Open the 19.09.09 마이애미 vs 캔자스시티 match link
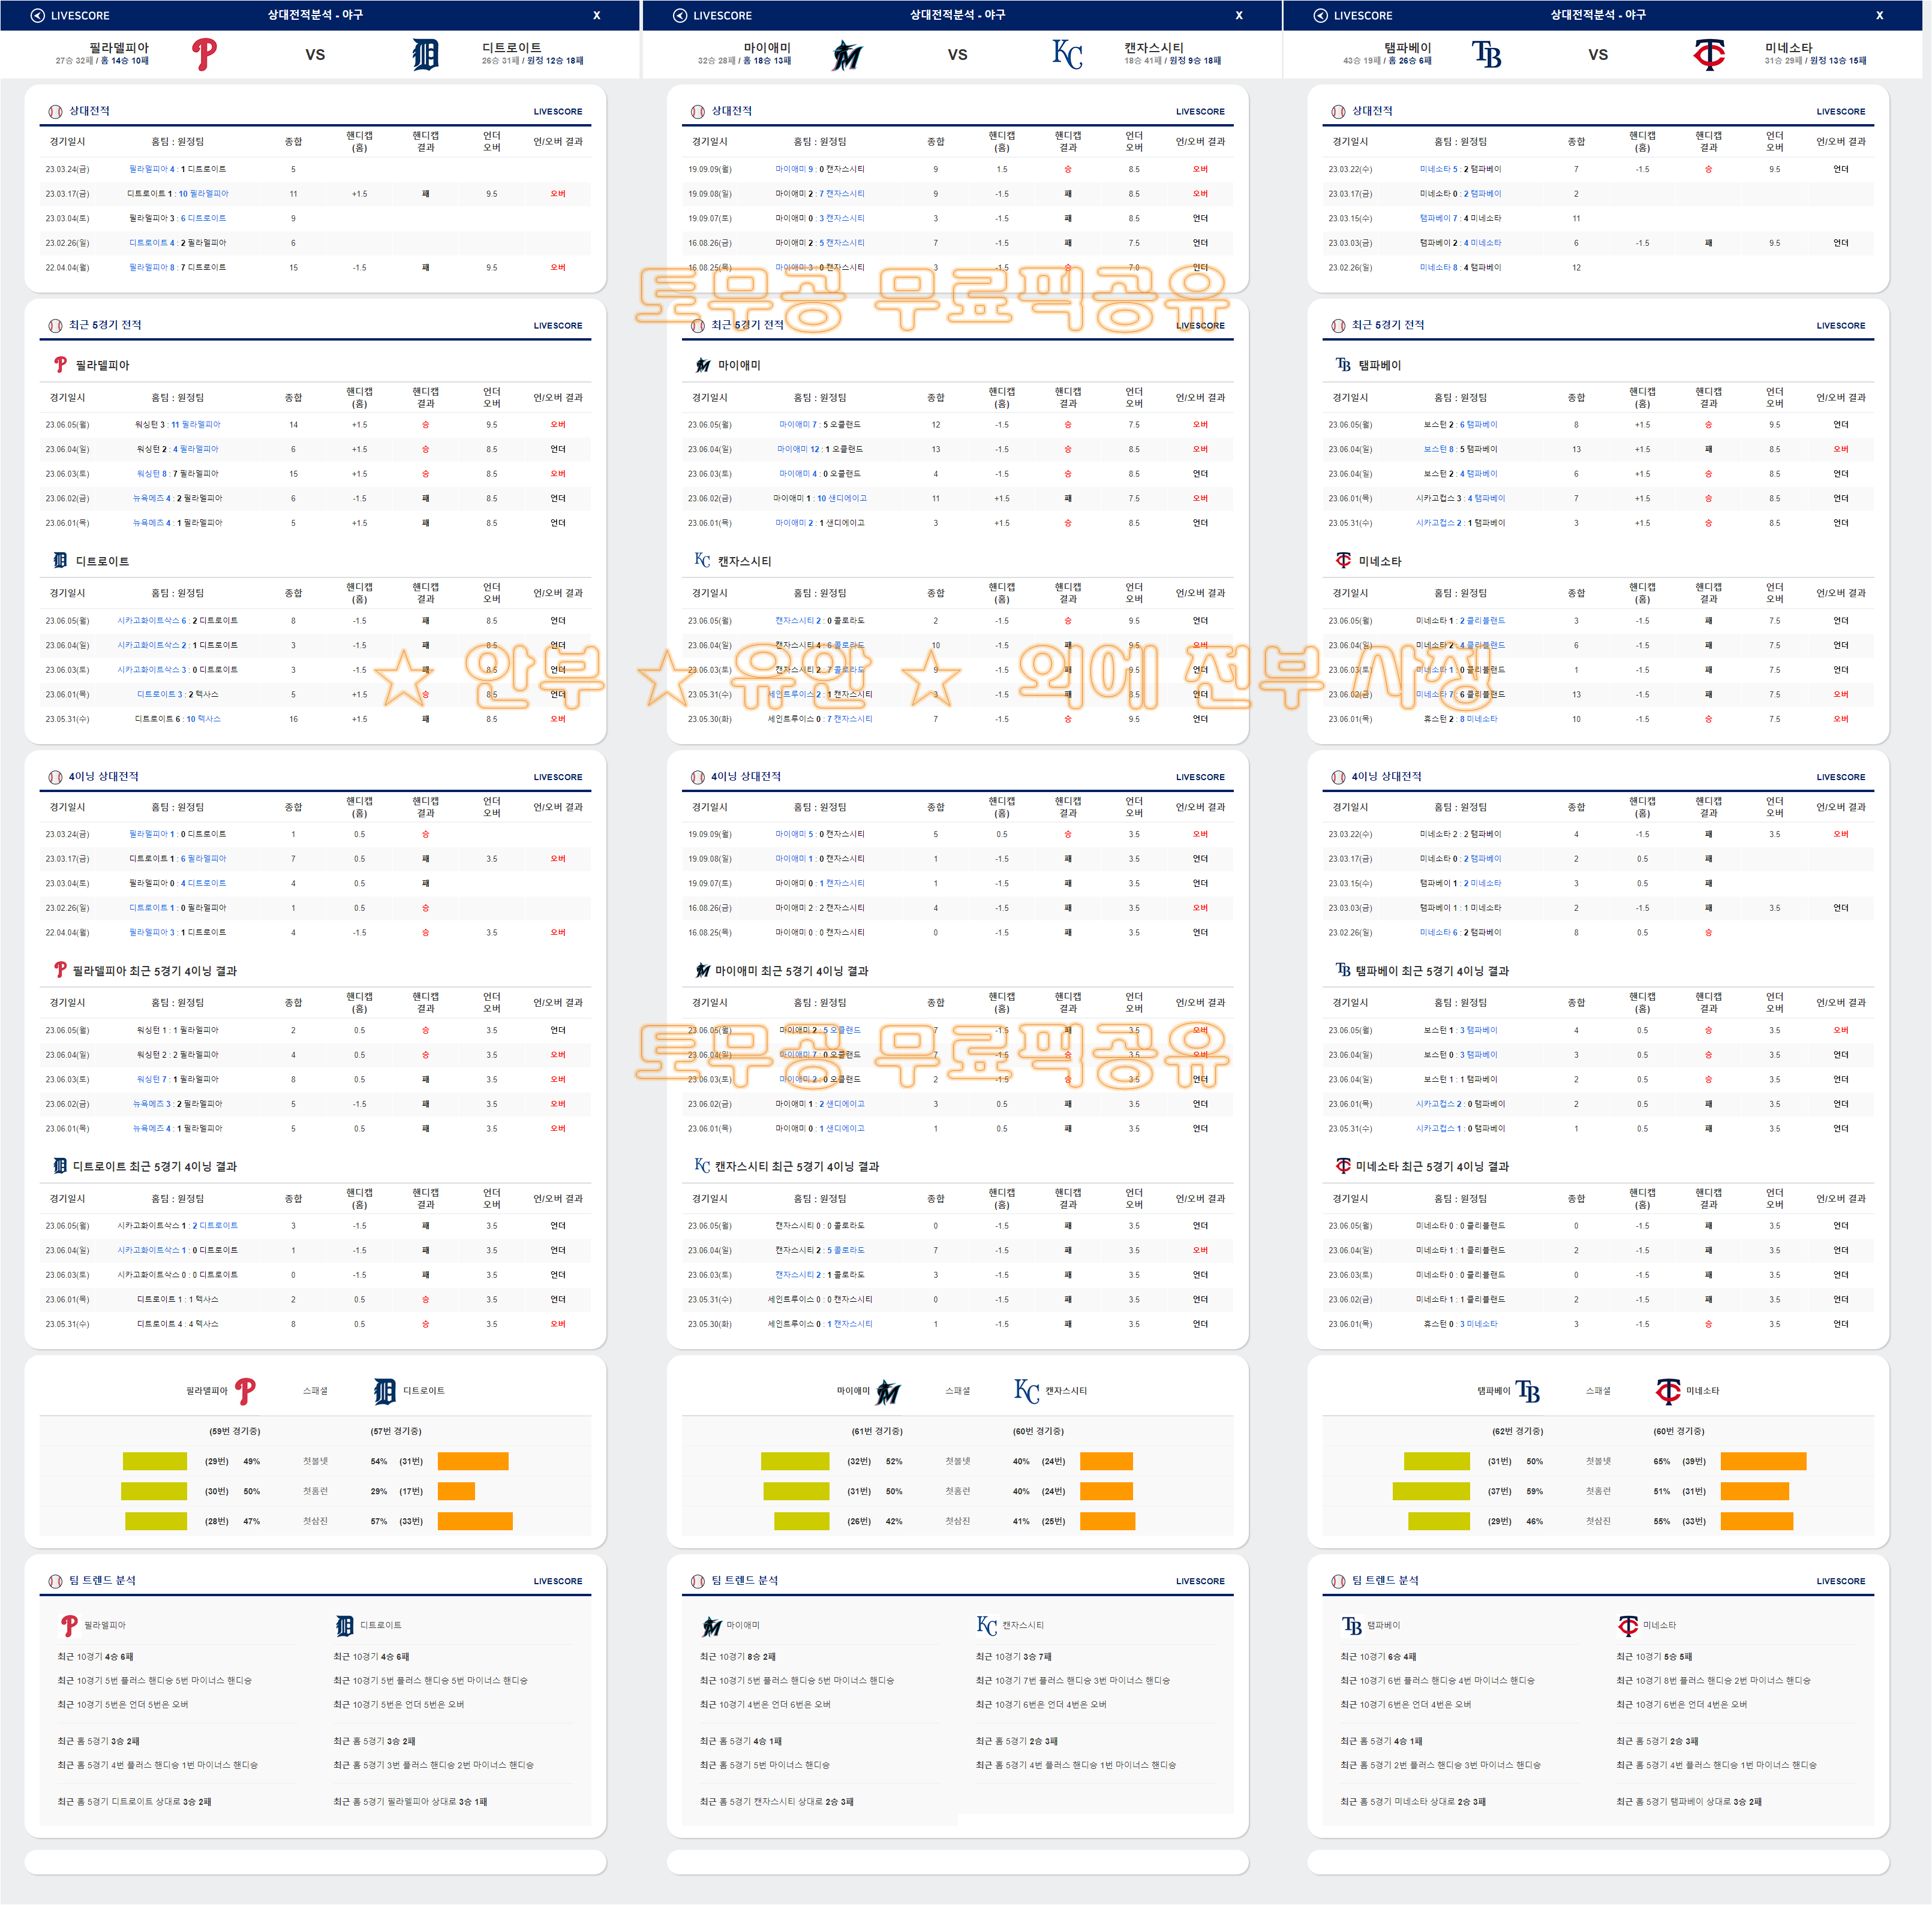Image resolution: width=1932 pixels, height=1905 pixels. (819, 169)
